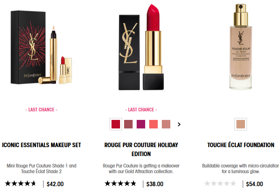View star rating of Iconic Essentials set
The height and width of the screenshot is (189, 279).
[x=21, y=183]
